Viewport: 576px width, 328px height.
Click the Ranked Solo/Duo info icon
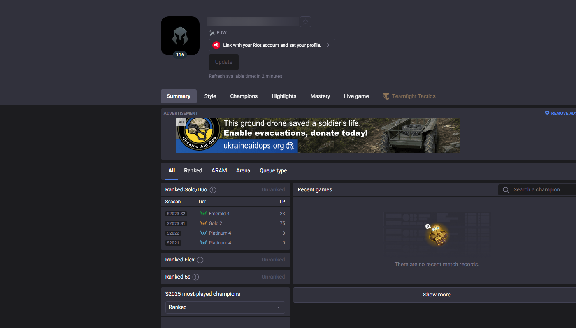pos(213,190)
